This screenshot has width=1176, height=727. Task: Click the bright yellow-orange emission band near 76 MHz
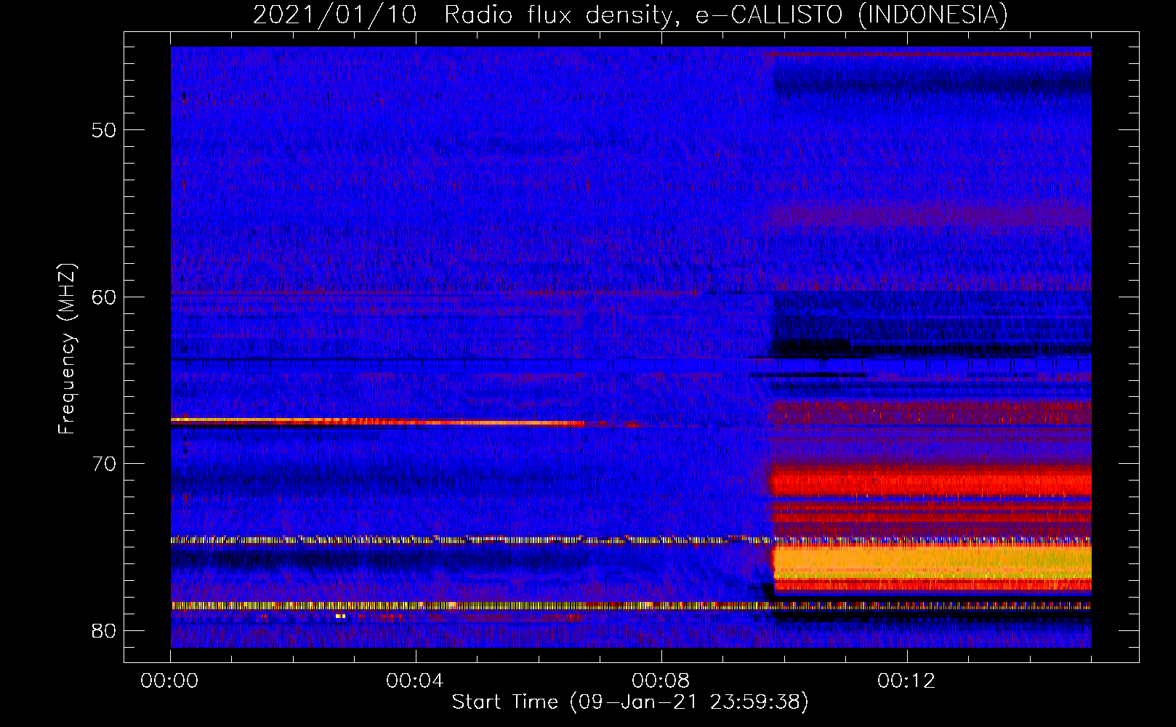tap(932, 562)
